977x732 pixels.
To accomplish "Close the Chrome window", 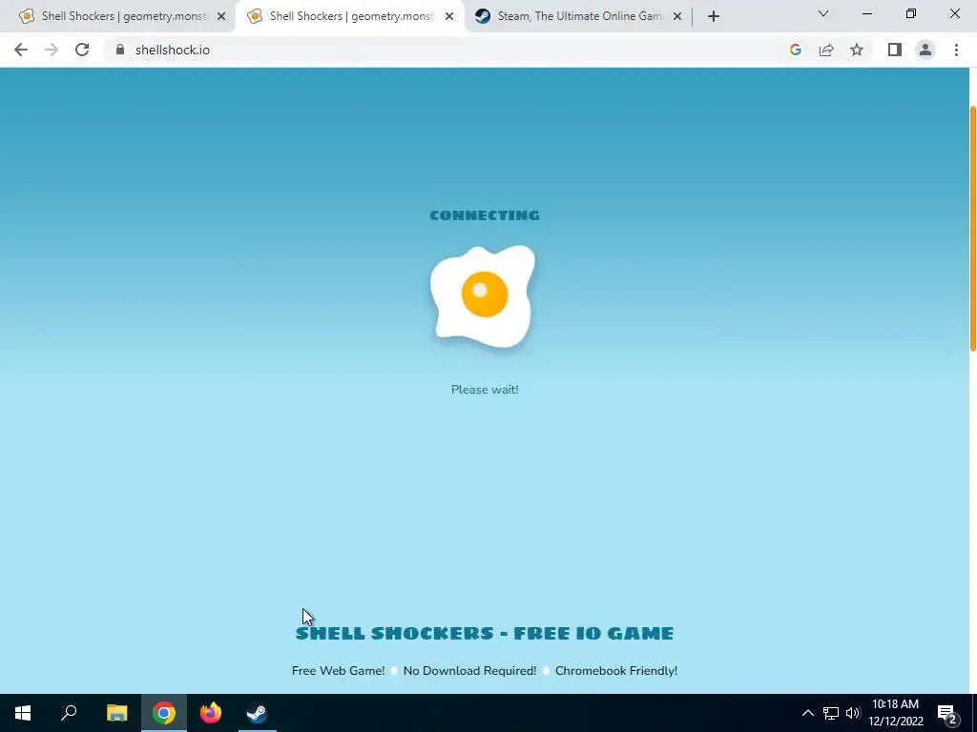I will 954,13.
